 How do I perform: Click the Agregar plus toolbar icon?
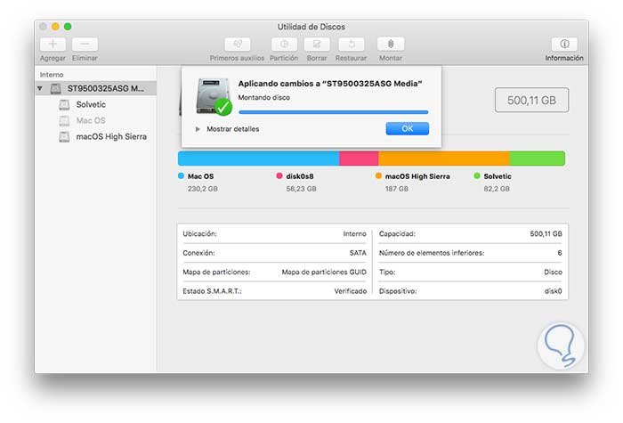[53, 45]
